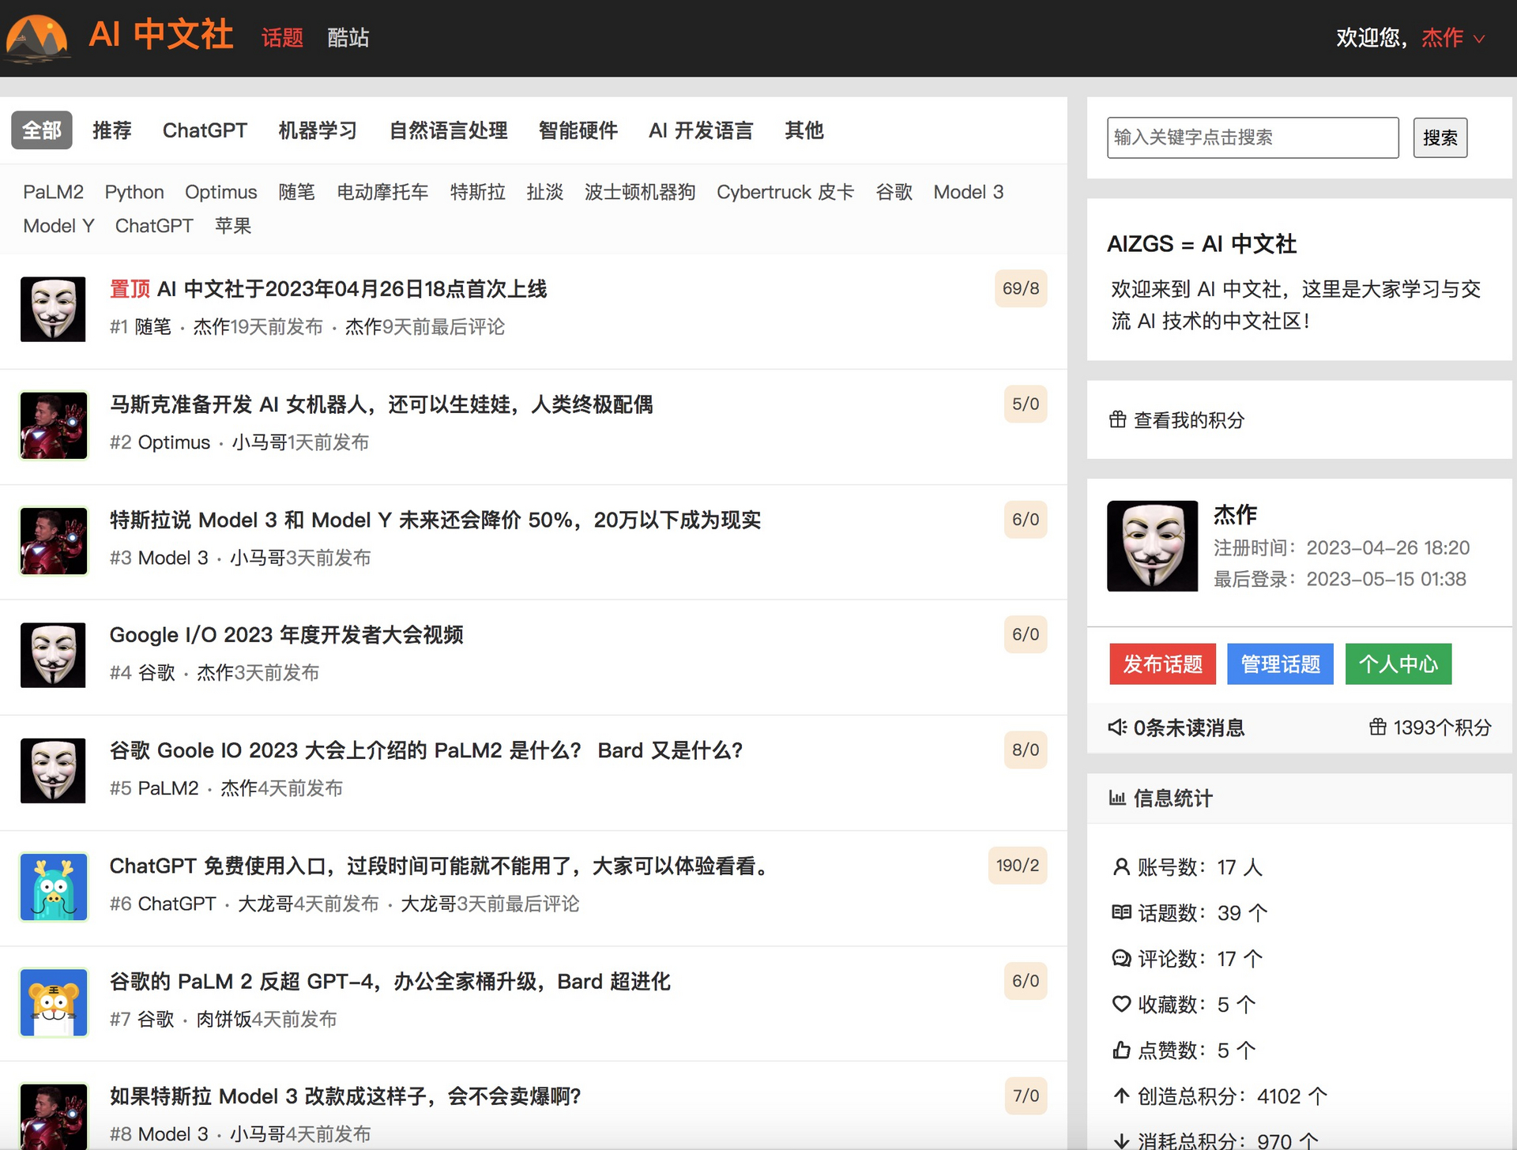Click the bar chart icon of 信息统计
The image size is (1517, 1150).
(1117, 798)
